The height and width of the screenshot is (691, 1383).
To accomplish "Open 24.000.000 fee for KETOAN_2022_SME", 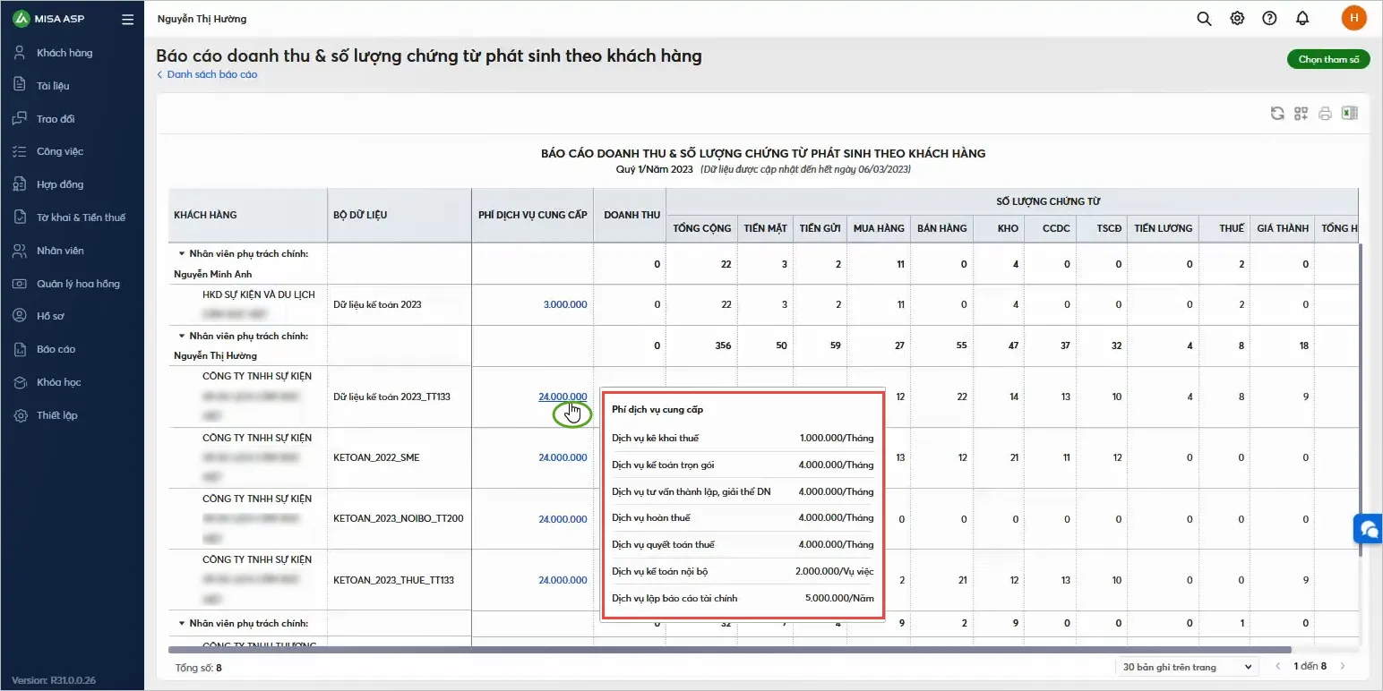I will (563, 457).
